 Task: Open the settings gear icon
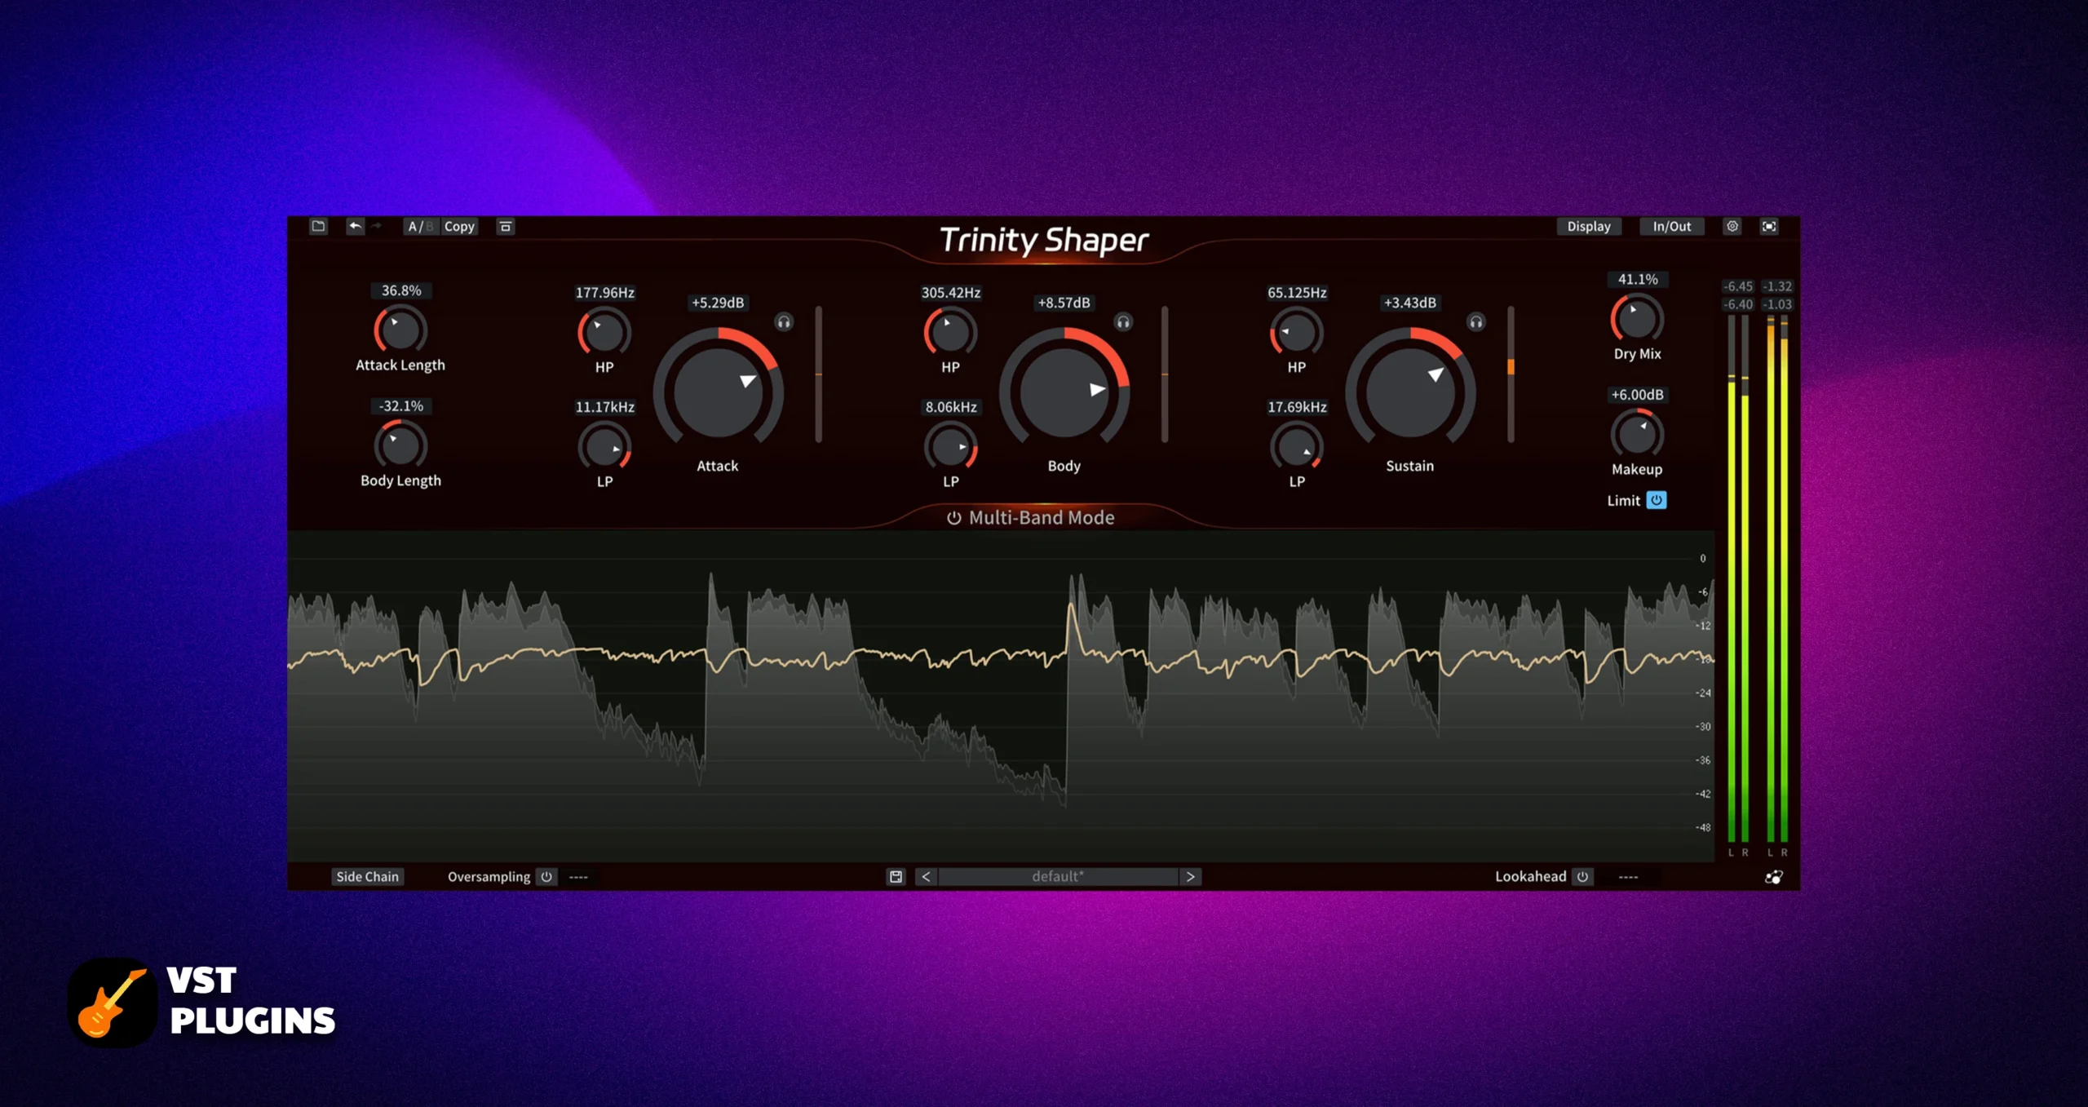click(x=1732, y=226)
